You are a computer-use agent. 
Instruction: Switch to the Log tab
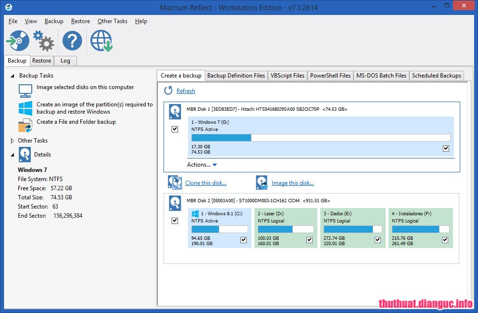[65, 61]
